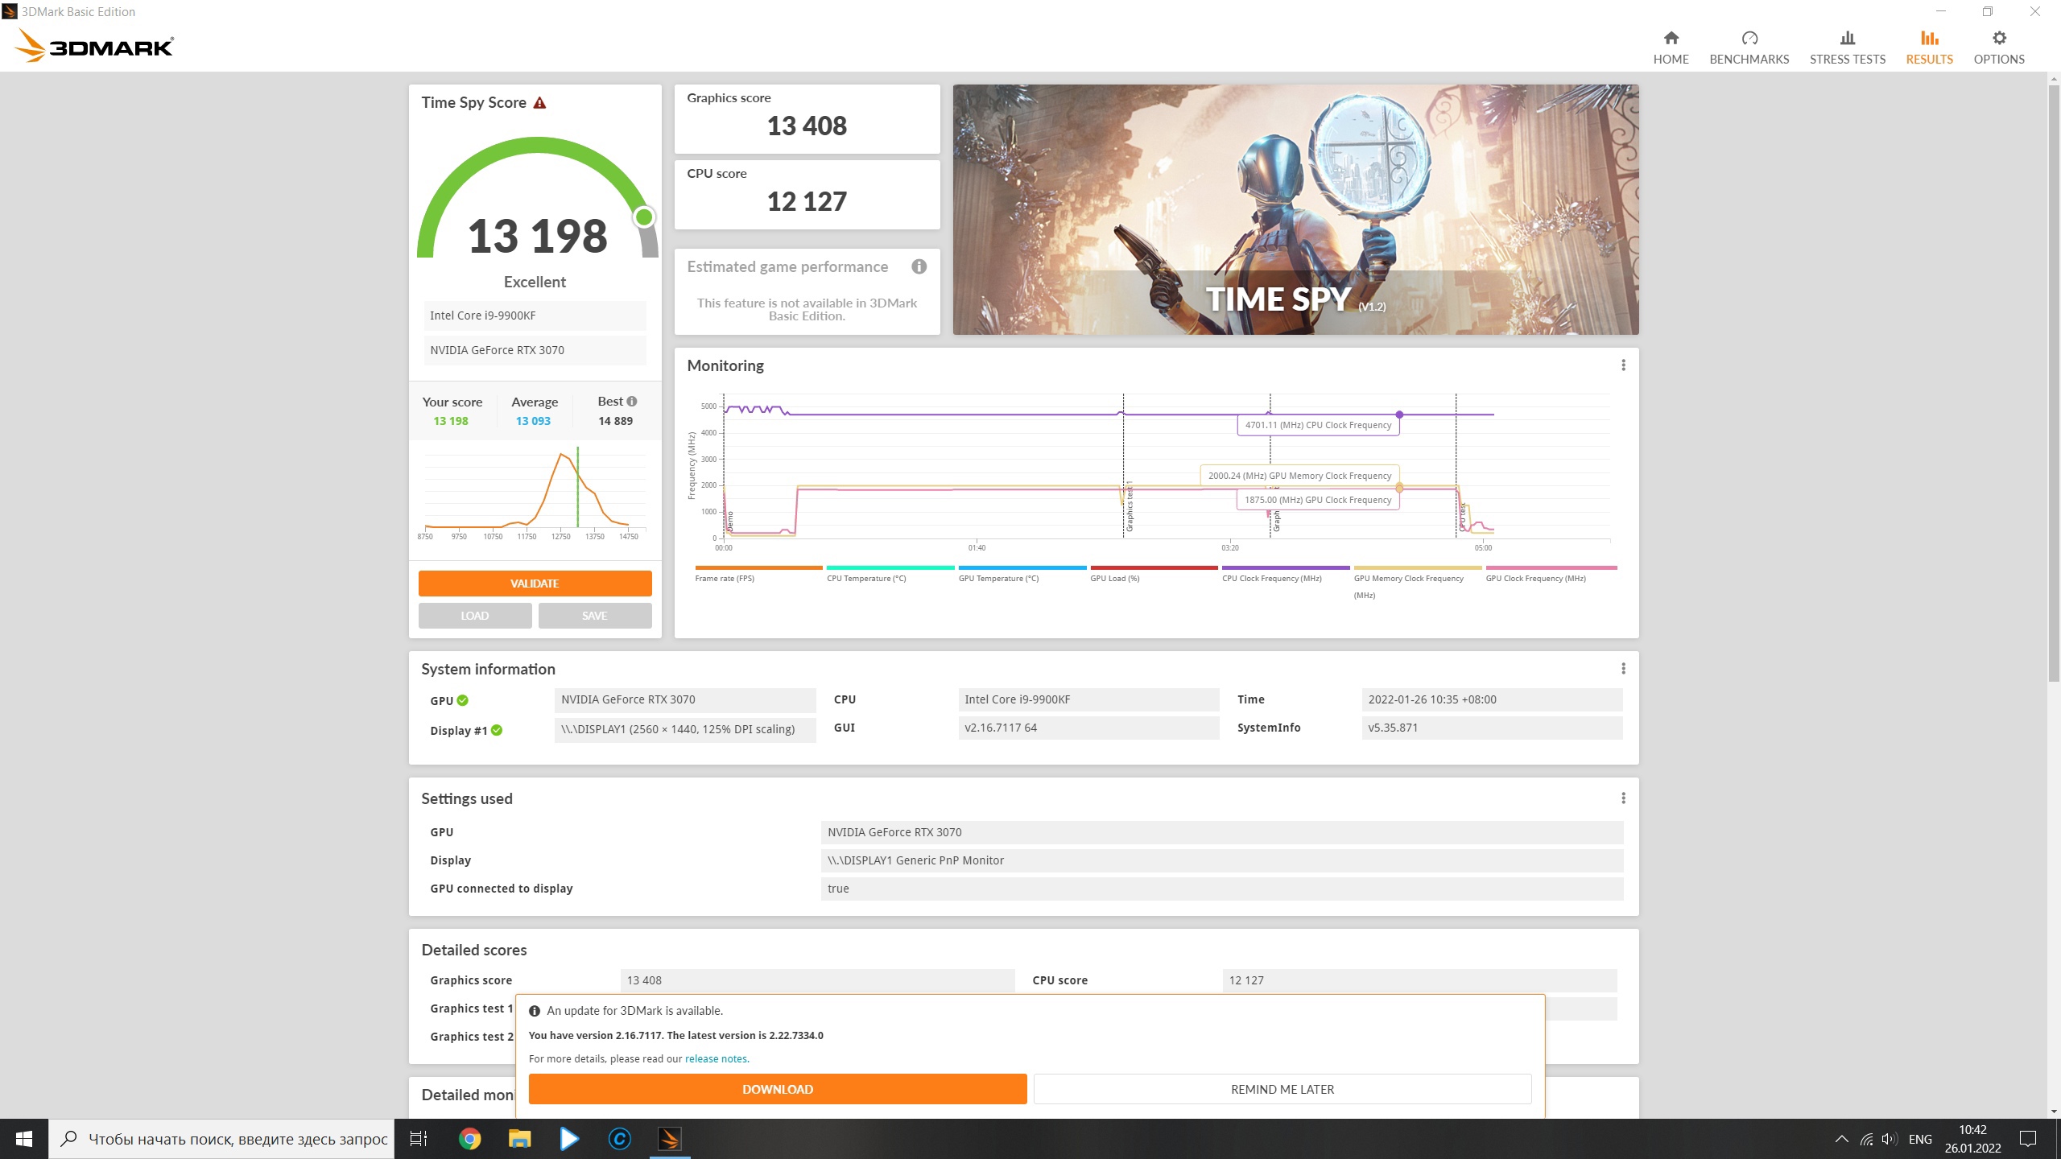Click the info icon beside Best score
This screenshot has height=1159, width=2061.
(632, 401)
